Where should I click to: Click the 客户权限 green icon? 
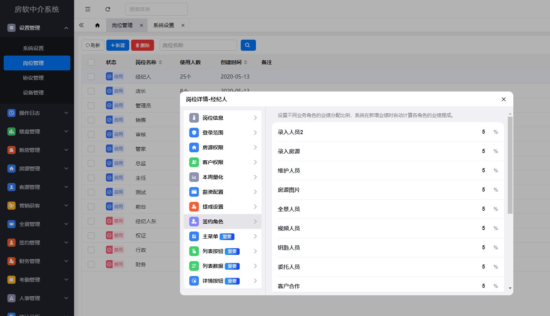pyautogui.click(x=194, y=162)
